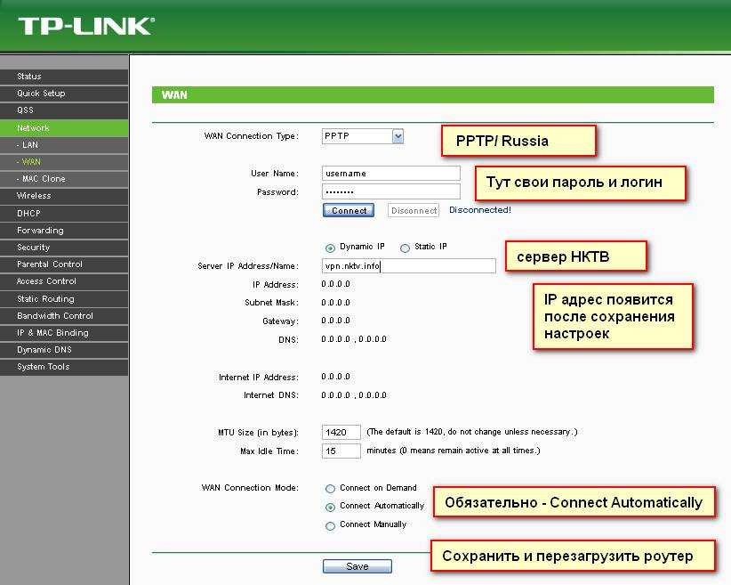Click the 'WAN Connection Mode:' label
The width and height of the screenshot is (731, 585).
250,488
